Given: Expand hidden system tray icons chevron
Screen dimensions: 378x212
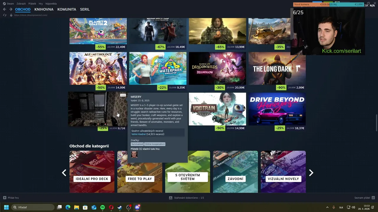Looking at the screenshot, I should pos(327,207).
